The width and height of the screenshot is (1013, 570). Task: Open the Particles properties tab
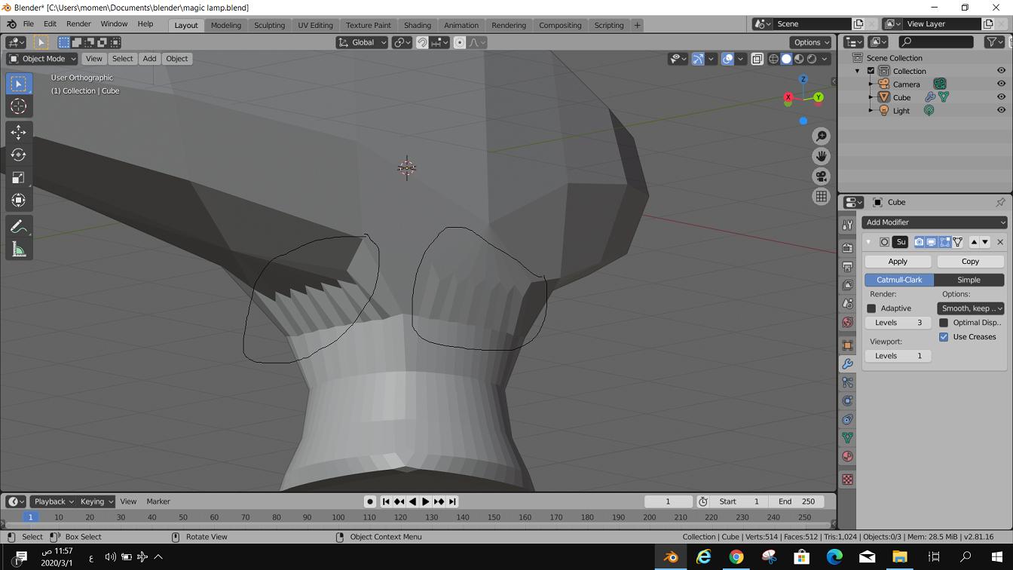tap(847, 382)
